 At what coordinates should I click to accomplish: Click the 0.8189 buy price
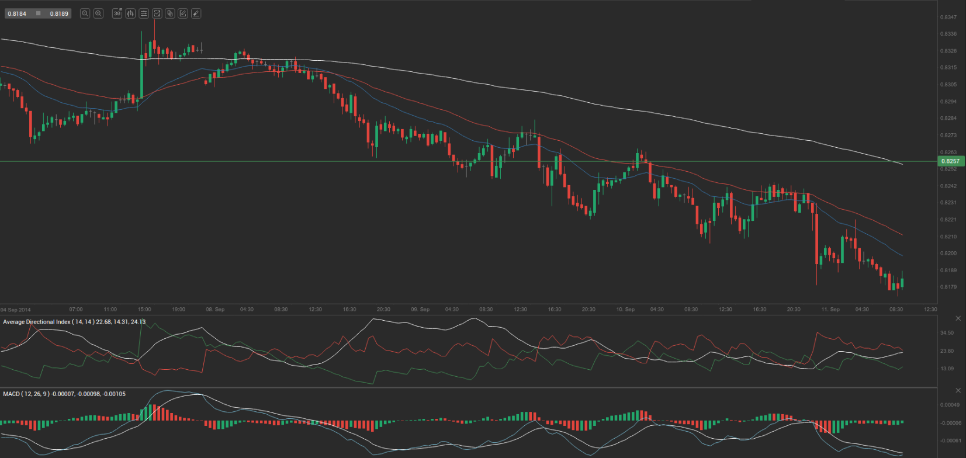tap(59, 13)
